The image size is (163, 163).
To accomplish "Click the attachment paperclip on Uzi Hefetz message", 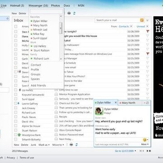I will click(20, 90).
